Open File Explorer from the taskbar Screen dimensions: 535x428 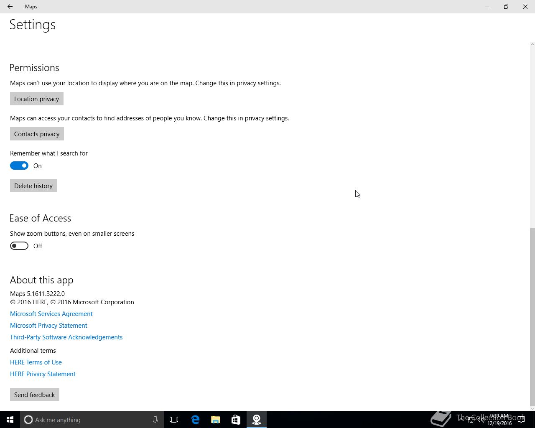tap(216, 420)
